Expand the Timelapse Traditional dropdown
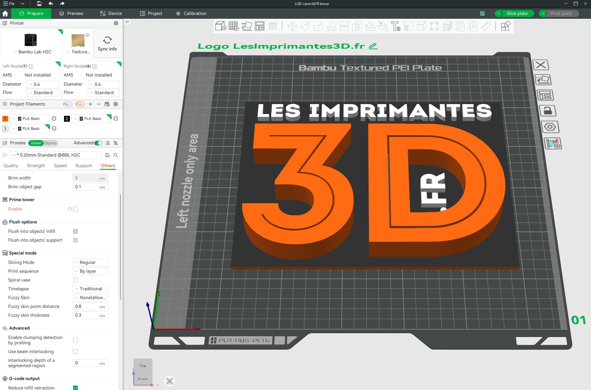The width and height of the screenshot is (591, 390). (90, 289)
